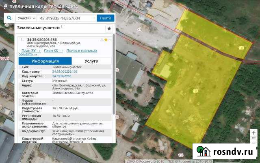Click the triangle icon beside the yellow star

pyautogui.click(x=102, y=39)
